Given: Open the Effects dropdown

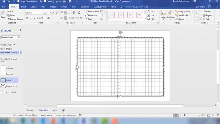Looking at the screenshot, I should 153,19.
